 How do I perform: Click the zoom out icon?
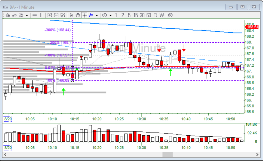point(56,15)
